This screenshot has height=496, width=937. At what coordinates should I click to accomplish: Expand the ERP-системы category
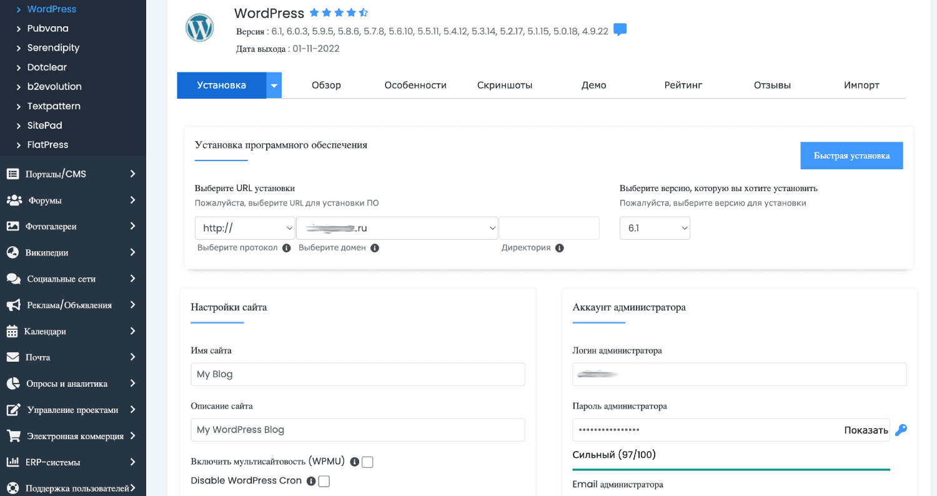[x=132, y=462]
